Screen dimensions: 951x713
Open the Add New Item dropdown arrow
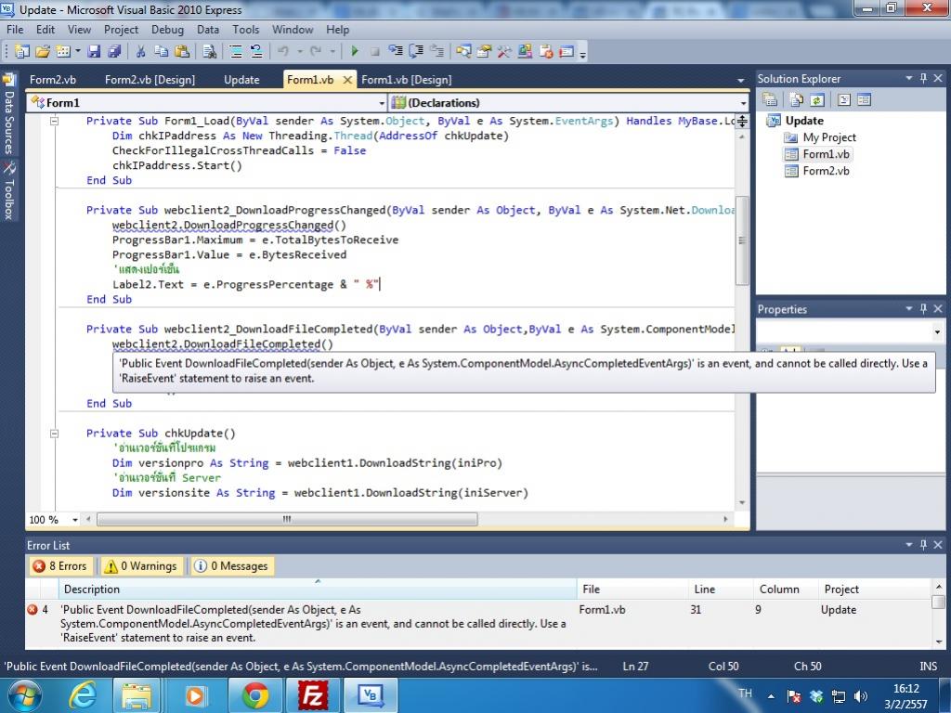tap(78, 52)
